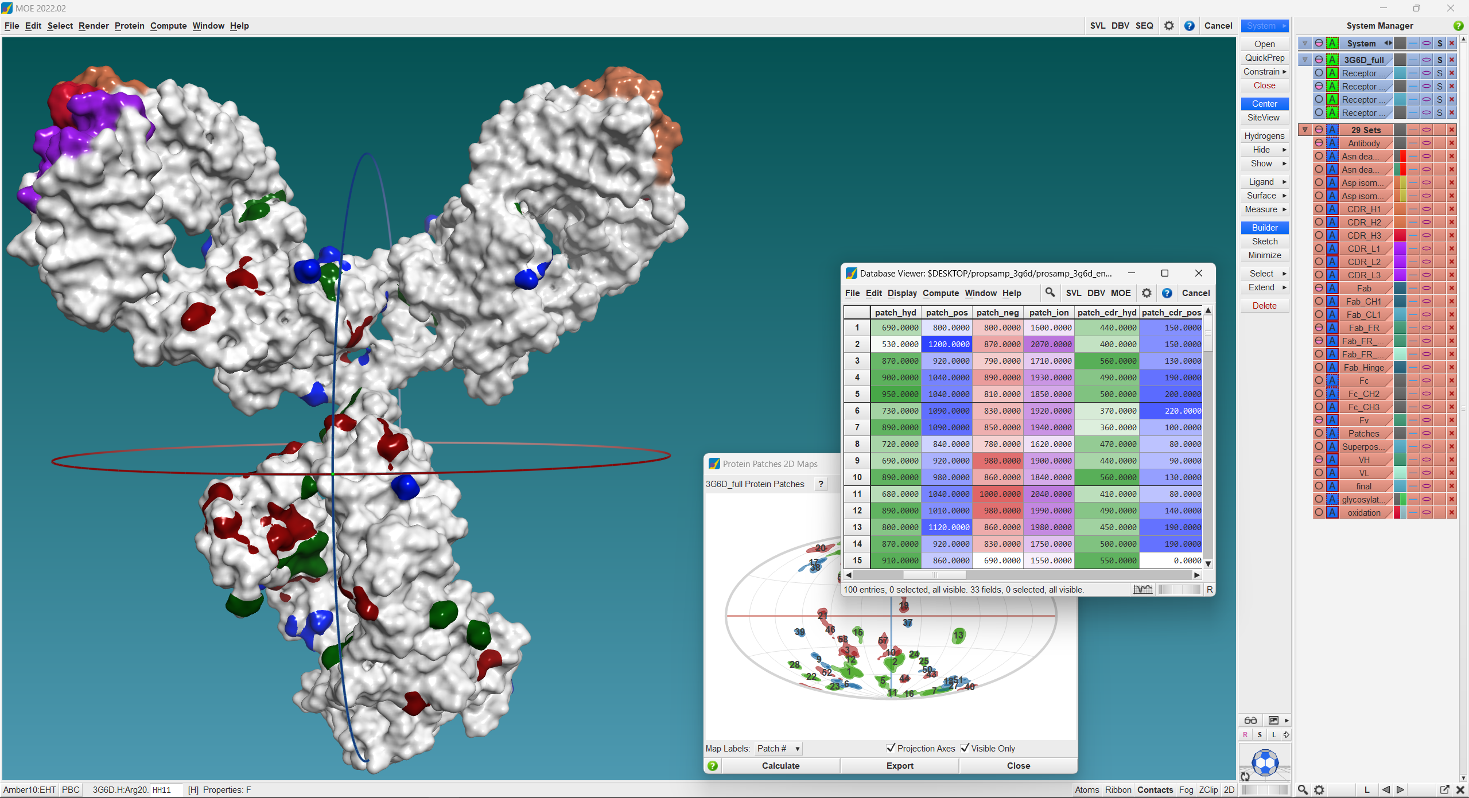Click System Manager next triangle arrow
This screenshot has width=1469, height=798.
1400,790
